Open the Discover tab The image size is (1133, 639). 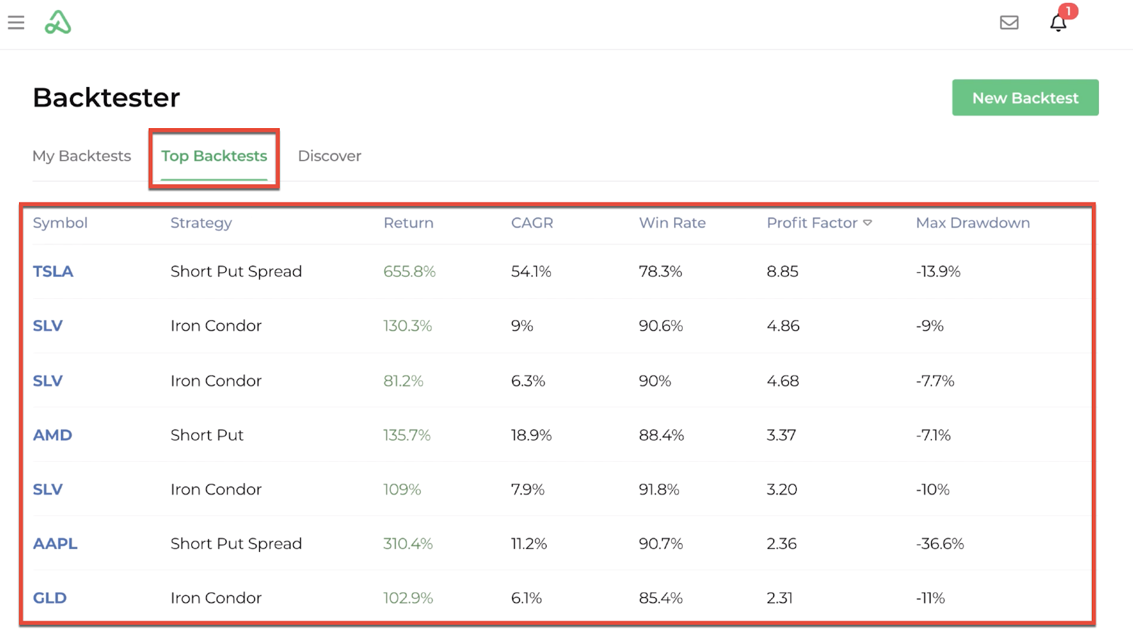coord(329,156)
